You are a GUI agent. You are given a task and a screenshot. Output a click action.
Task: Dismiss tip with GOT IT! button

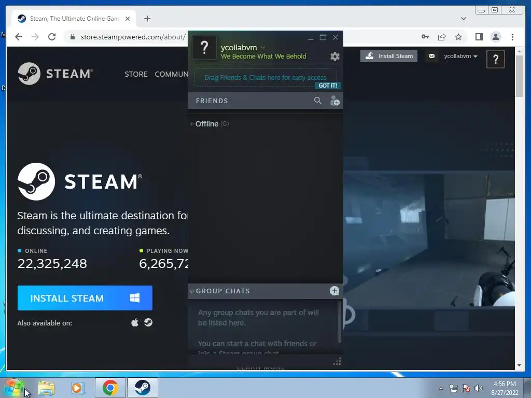pos(328,86)
